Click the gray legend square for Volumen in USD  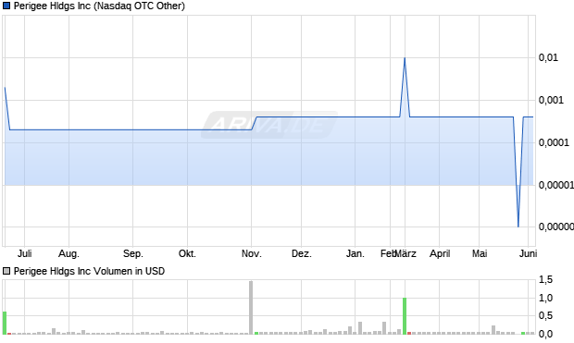click(x=6, y=271)
